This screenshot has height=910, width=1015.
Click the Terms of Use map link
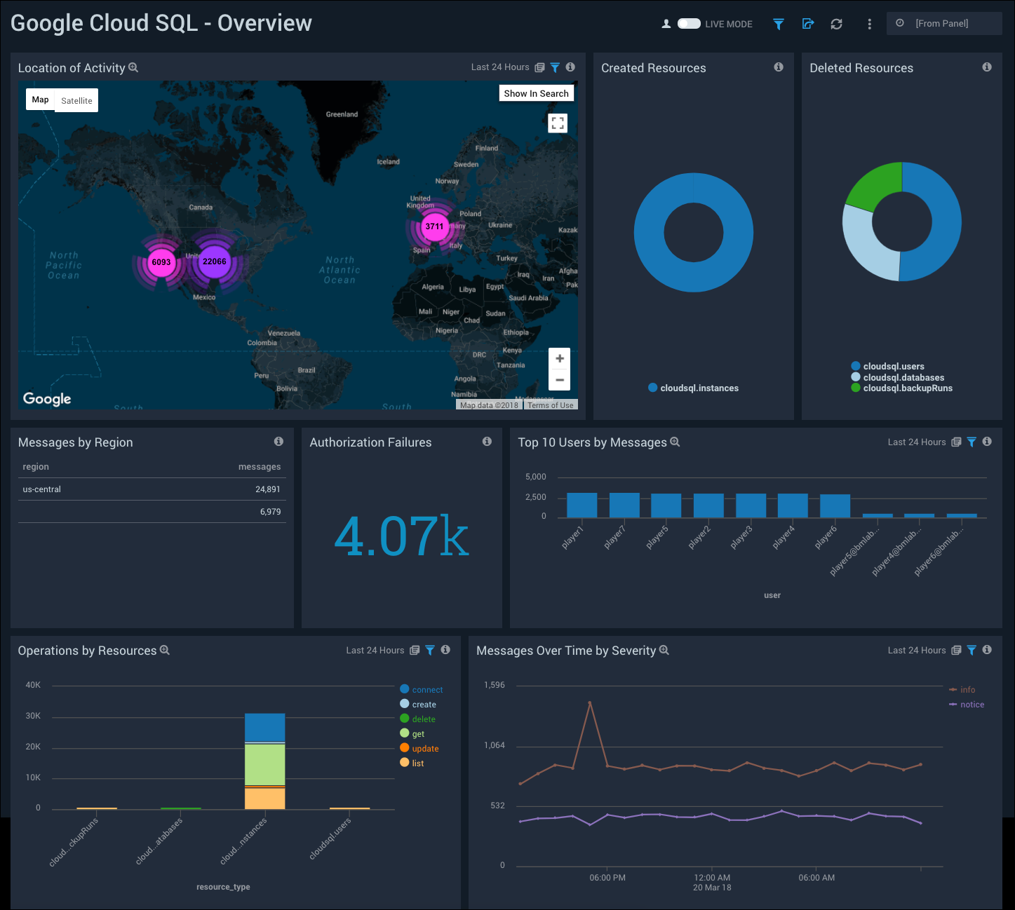(x=550, y=405)
